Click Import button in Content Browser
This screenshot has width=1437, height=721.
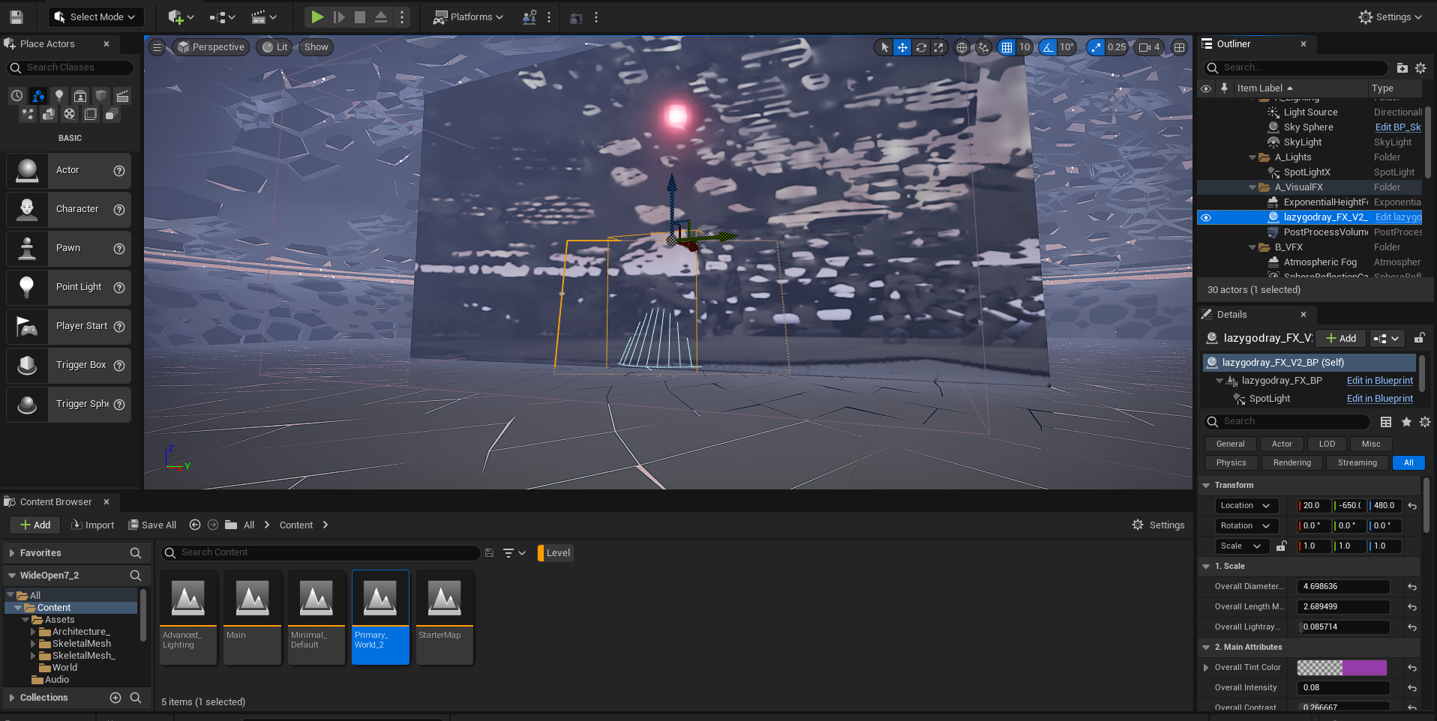click(93, 525)
